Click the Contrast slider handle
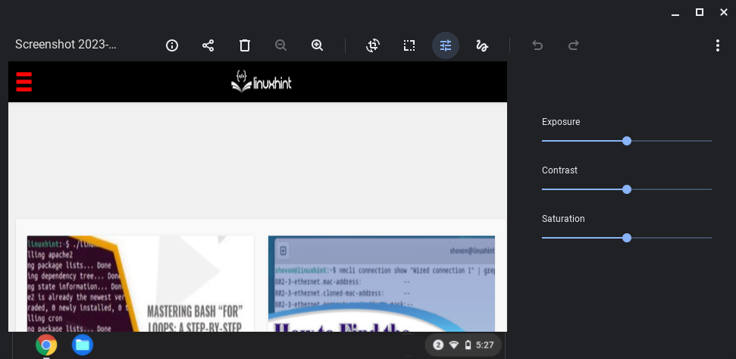The image size is (736, 359). pyautogui.click(x=627, y=189)
